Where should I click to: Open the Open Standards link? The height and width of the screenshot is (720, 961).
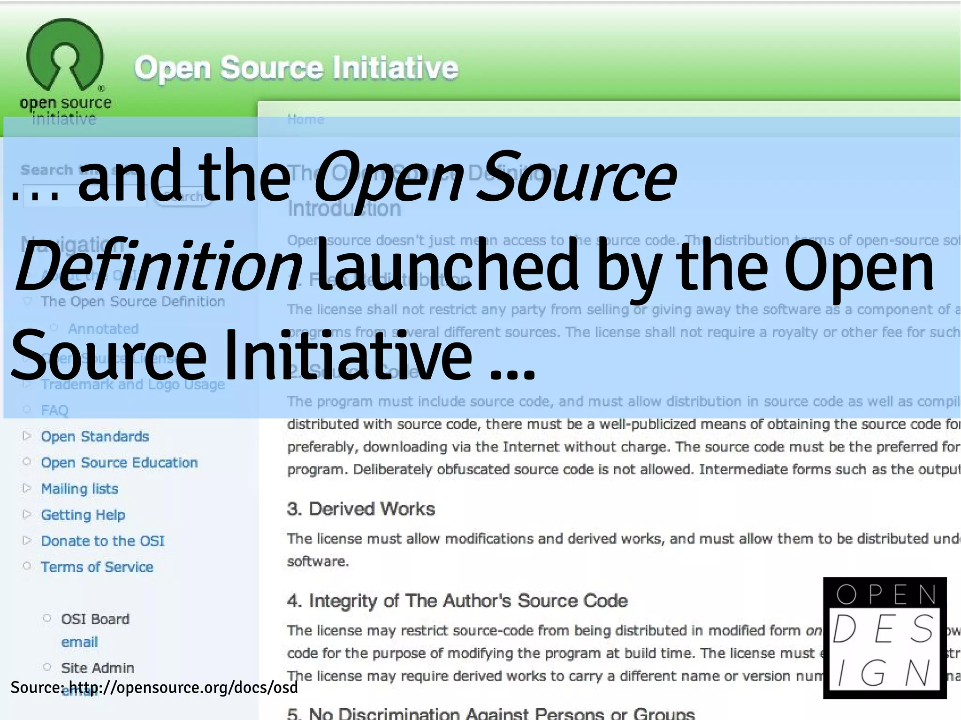click(x=95, y=436)
